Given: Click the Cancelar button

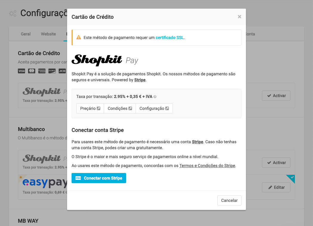Looking at the screenshot, I should point(229,200).
